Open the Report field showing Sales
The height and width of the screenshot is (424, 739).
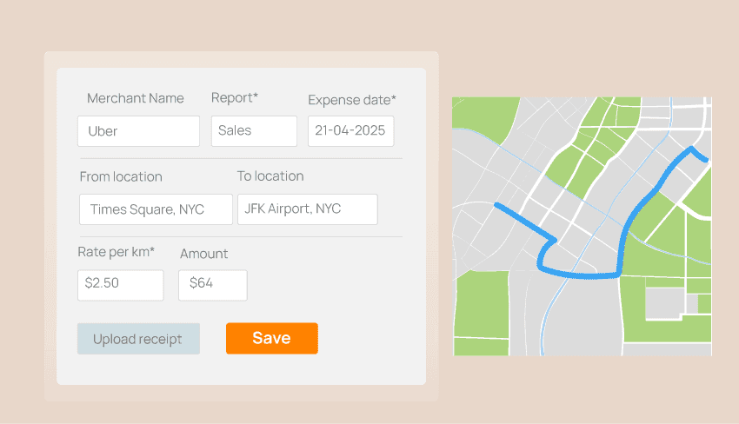pos(254,131)
